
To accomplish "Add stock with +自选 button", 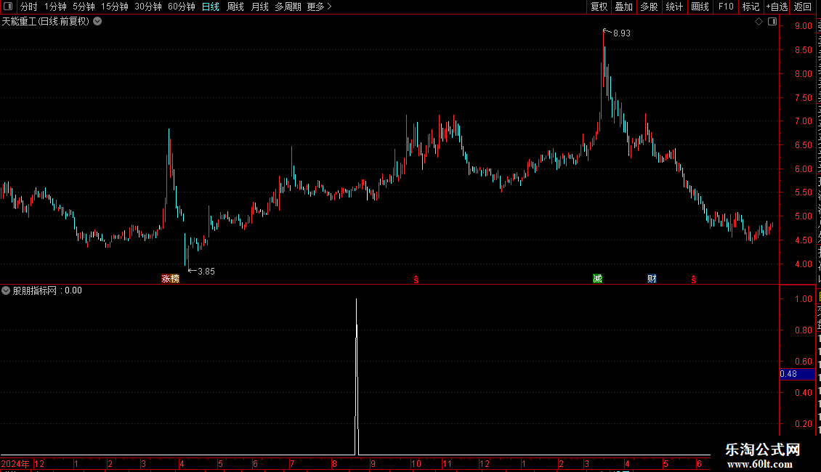I will [777, 7].
